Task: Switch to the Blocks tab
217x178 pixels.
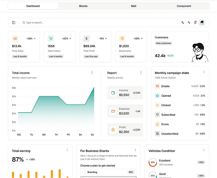Action: pyautogui.click(x=83, y=6)
